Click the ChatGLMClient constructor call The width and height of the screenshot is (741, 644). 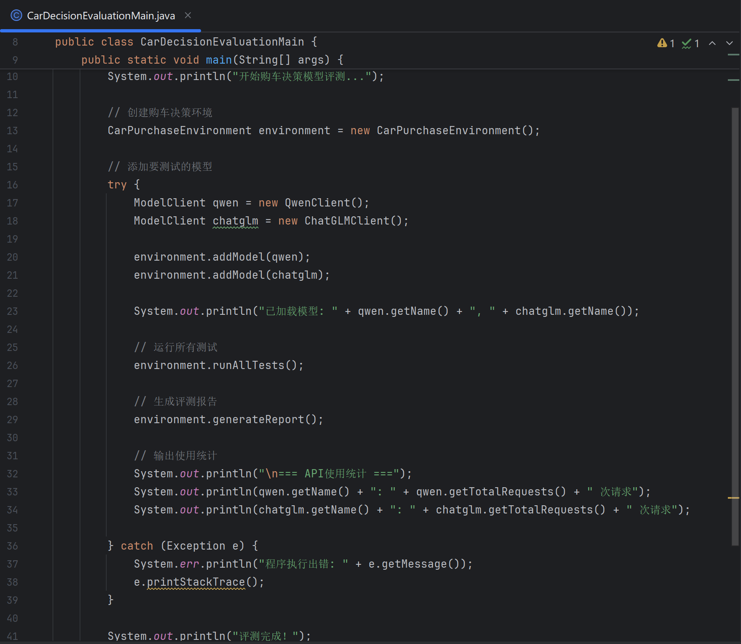pyautogui.click(x=354, y=221)
